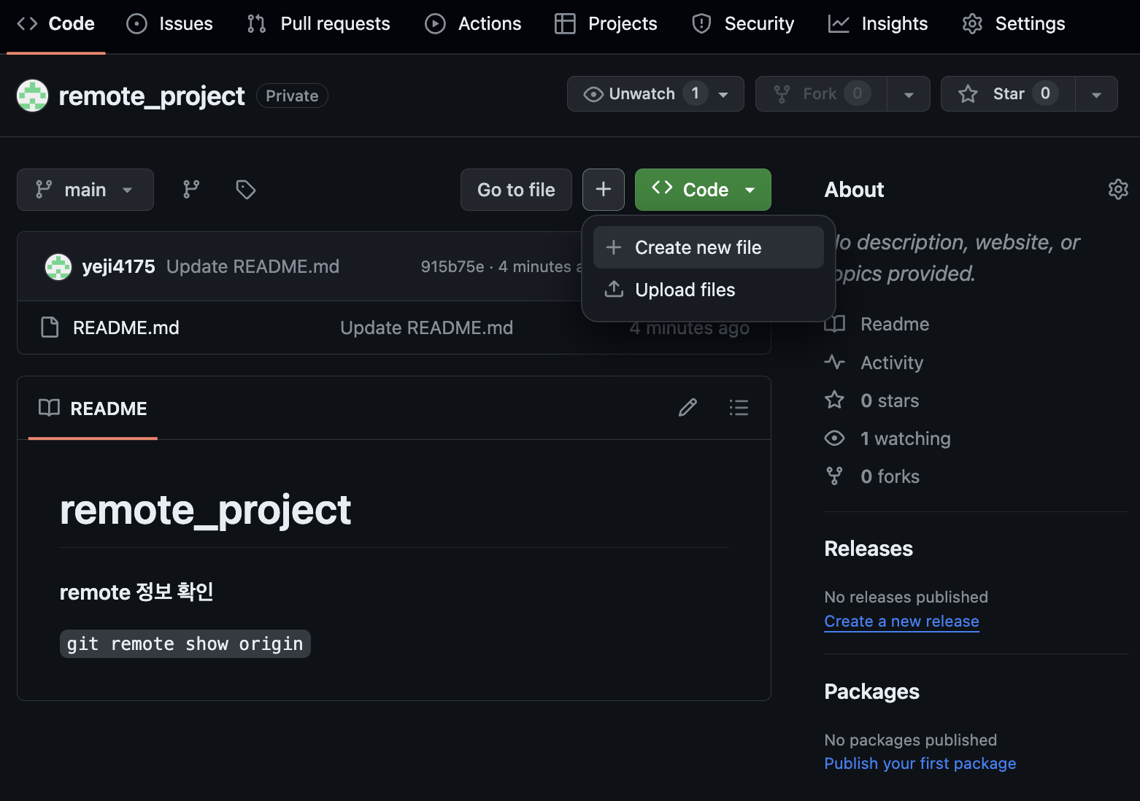Click the README.md file icon
This screenshot has height=801, width=1140.
(50, 328)
